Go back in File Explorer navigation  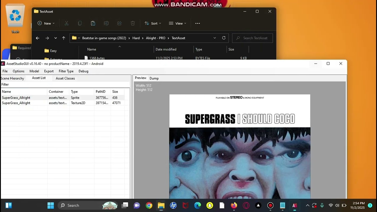37,38
